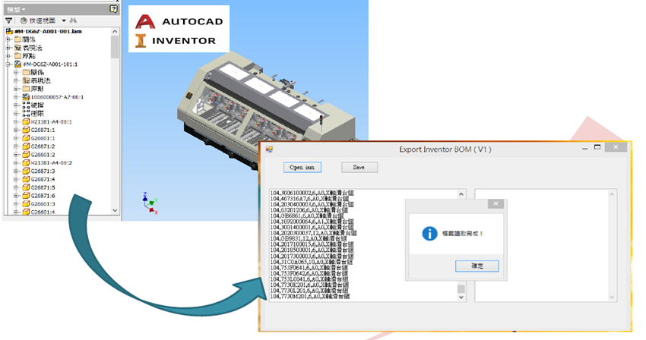The width and height of the screenshot is (646, 340).
Task: Click the BOM line 104,467316A7,6,A0
Action: pos(309,198)
